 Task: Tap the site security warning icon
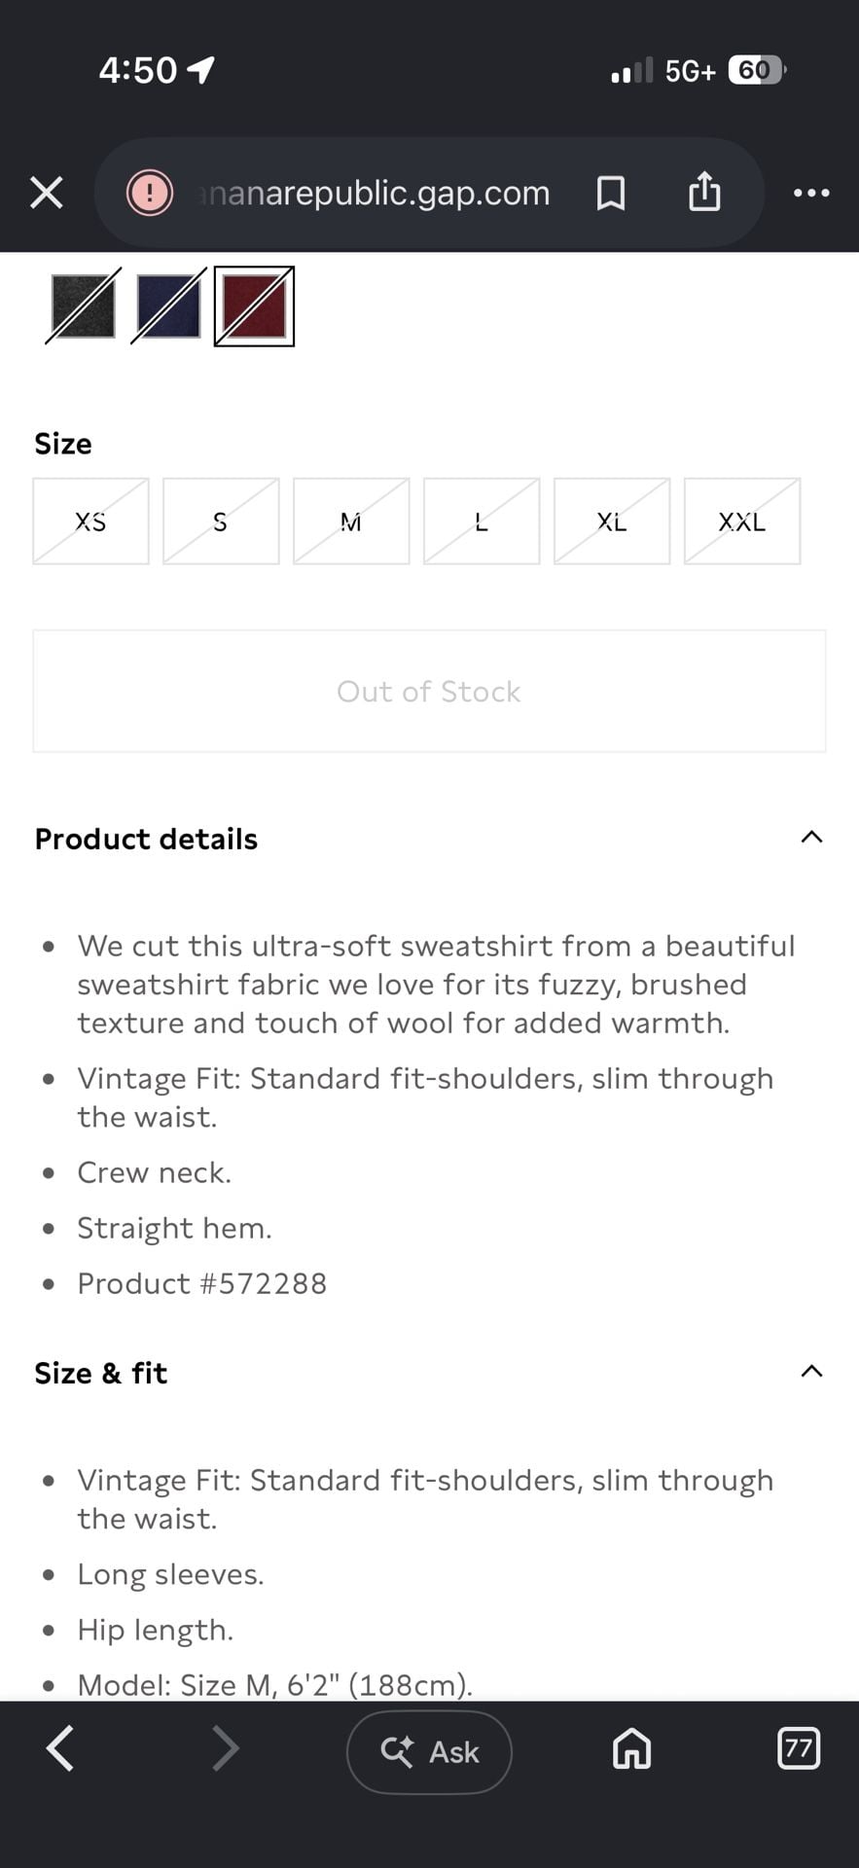point(149,193)
